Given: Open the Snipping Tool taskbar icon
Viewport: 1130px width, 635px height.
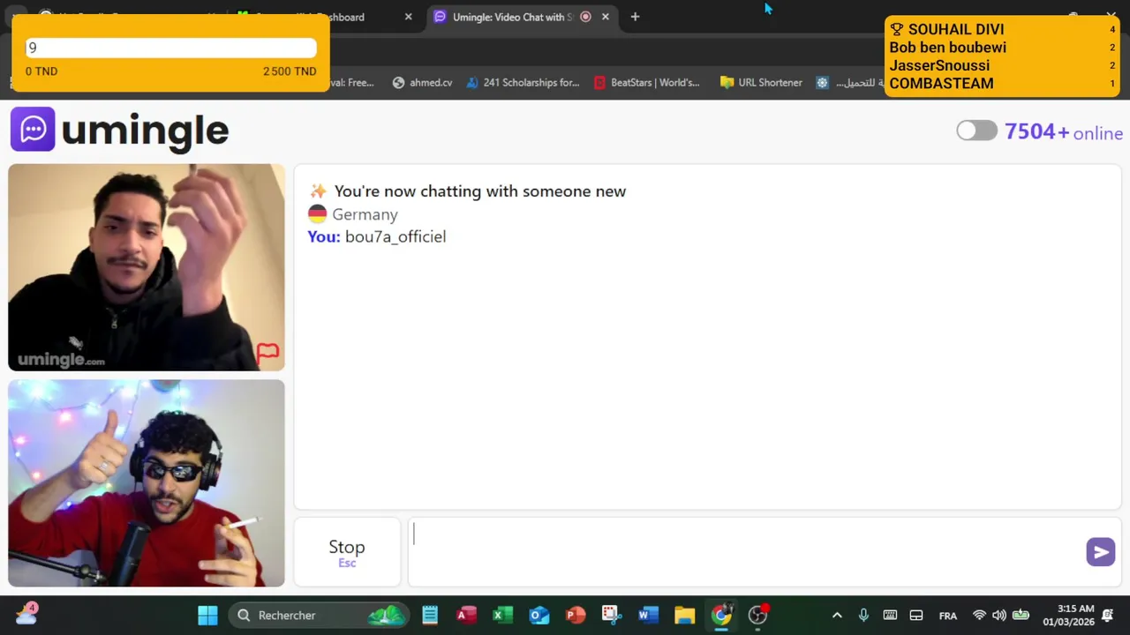Looking at the screenshot, I should tap(612, 616).
